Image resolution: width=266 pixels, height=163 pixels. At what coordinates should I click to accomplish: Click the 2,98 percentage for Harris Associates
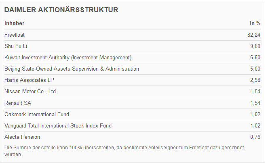[255, 80]
